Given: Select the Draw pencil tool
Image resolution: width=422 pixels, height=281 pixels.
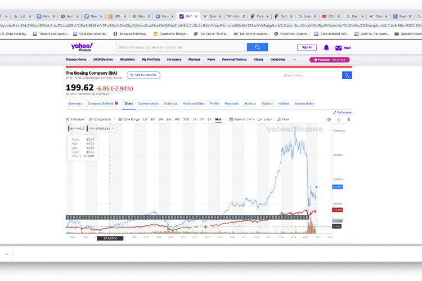Looking at the screenshot, I should tap(283, 119).
